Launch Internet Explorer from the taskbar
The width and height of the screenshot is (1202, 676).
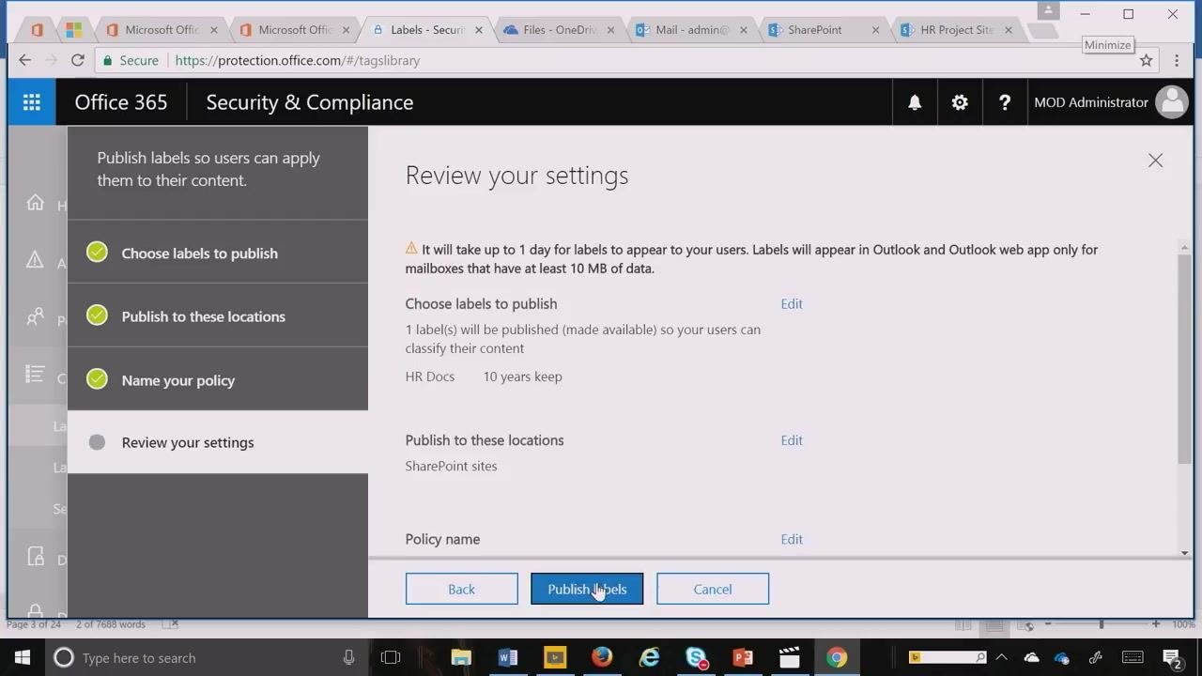click(x=649, y=657)
